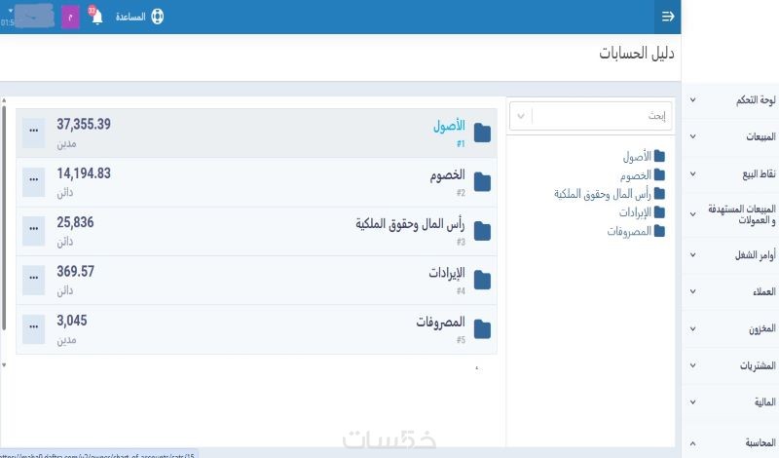779x458 pixels.
Task: Expand أوامر الشغل sidebar menu
Action: [x=731, y=255]
